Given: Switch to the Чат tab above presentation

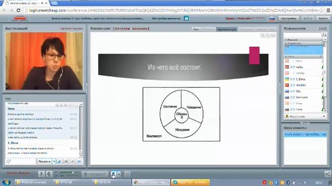Looking at the screenshot, I should click(x=196, y=29).
